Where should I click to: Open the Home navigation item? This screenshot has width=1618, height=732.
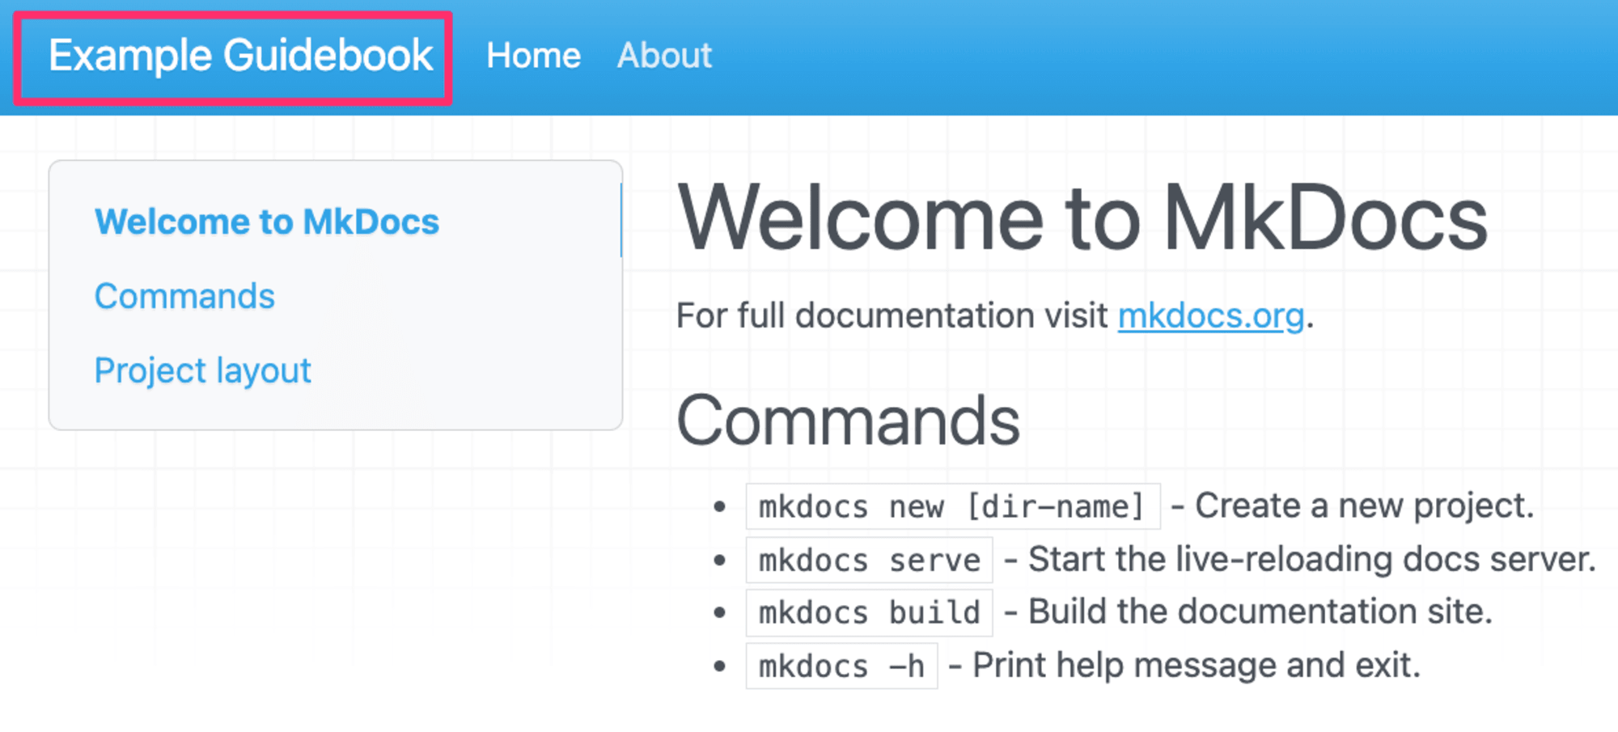(534, 56)
